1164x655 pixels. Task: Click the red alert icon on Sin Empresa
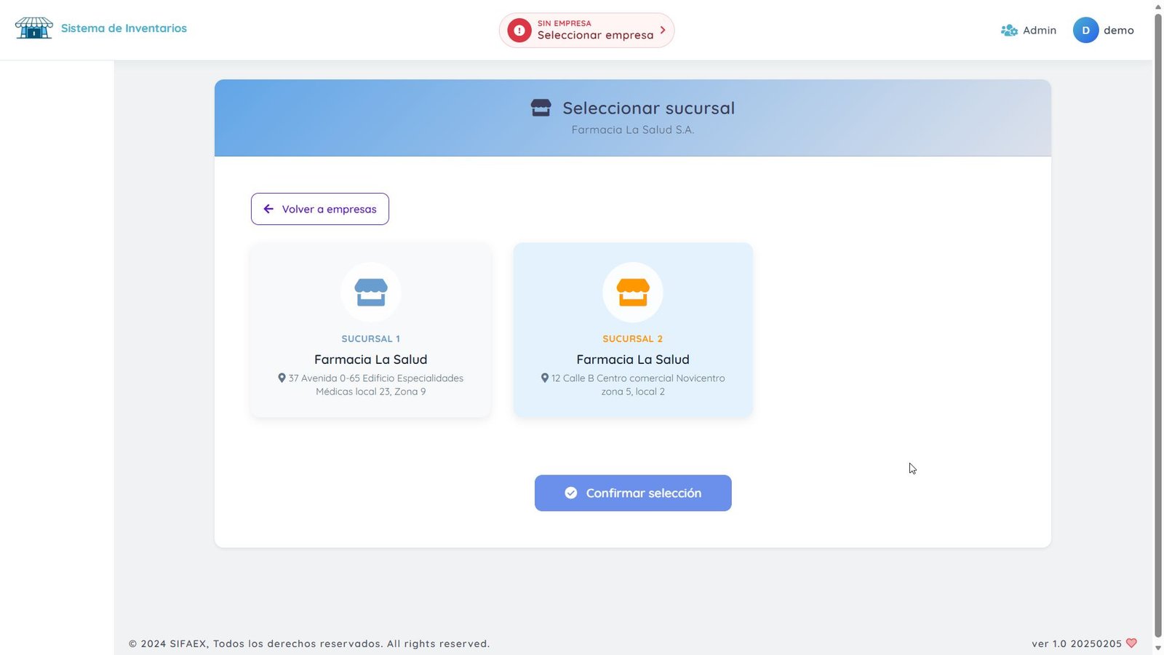[519, 31]
